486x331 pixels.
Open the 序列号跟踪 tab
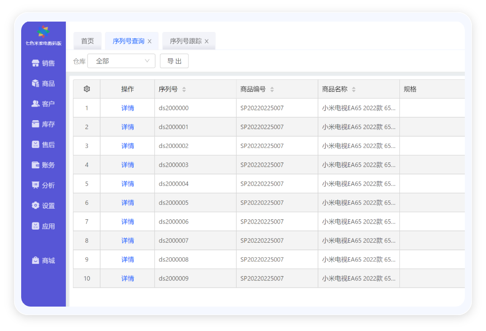point(185,41)
